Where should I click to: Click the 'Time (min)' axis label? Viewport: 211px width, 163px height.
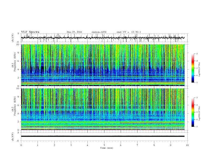point(107,148)
